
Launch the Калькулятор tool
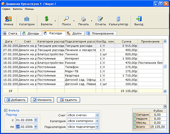pos(118,21)
